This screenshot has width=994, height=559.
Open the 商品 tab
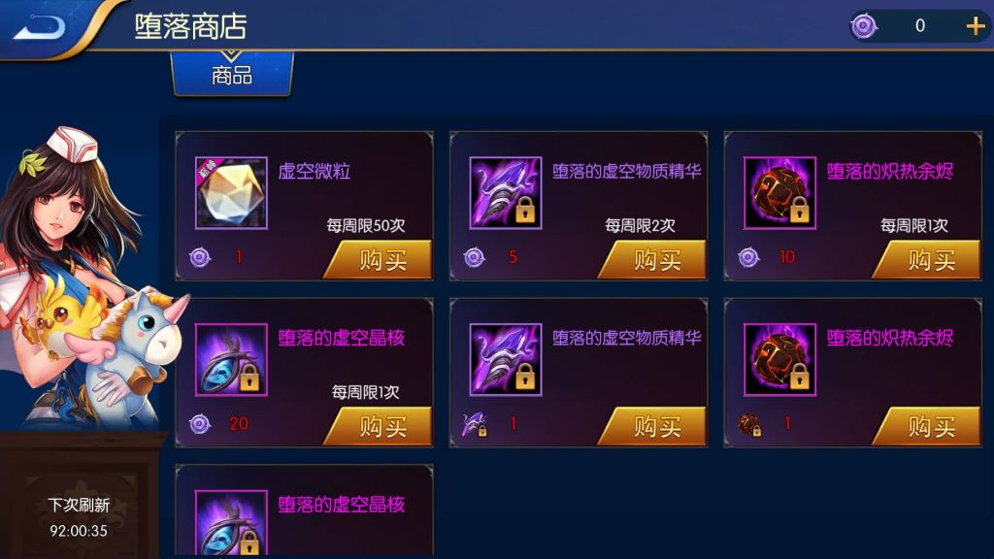[x=232, y=74]
